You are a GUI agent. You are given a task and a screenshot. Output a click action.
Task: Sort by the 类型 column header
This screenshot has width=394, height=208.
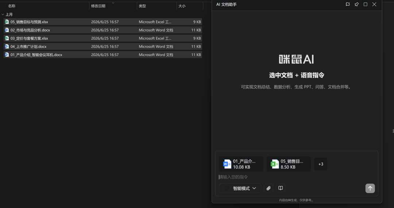pos(142,6)
